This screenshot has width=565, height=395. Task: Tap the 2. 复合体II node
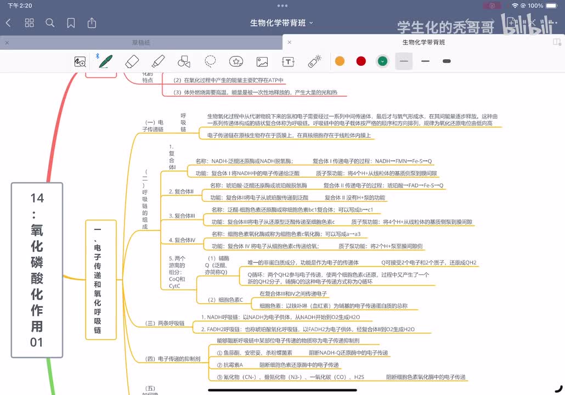tap(181, 191)
